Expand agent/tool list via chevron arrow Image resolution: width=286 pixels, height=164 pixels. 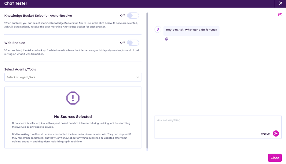point(137,77)
